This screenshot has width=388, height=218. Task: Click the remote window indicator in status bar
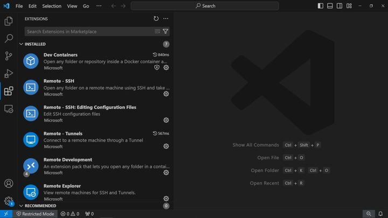point(6,214)
